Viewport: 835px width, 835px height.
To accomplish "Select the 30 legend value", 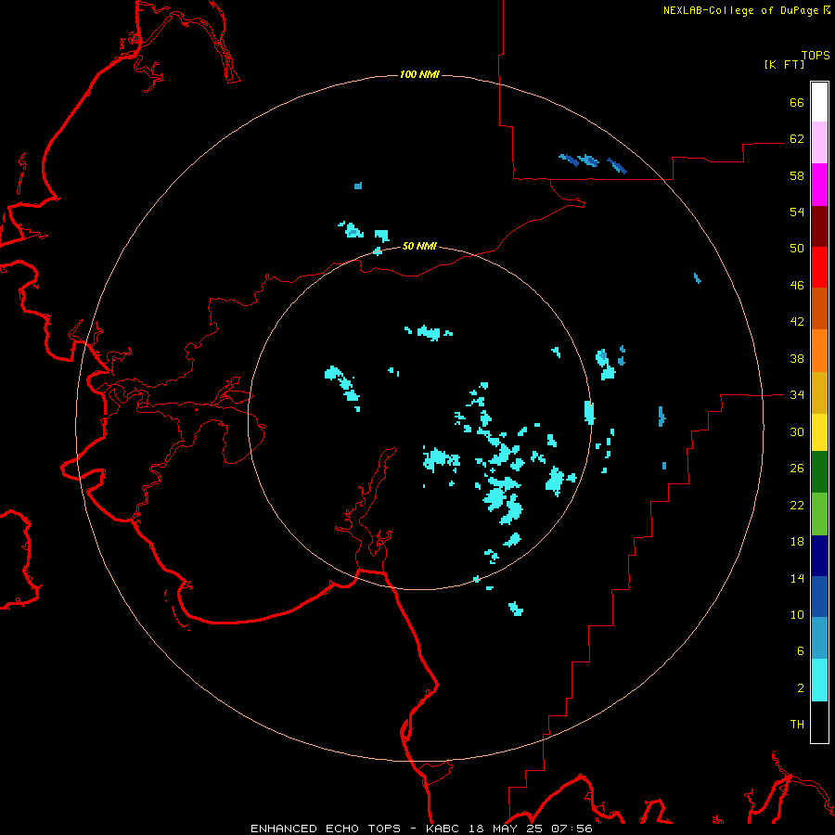I will (797, 431).
